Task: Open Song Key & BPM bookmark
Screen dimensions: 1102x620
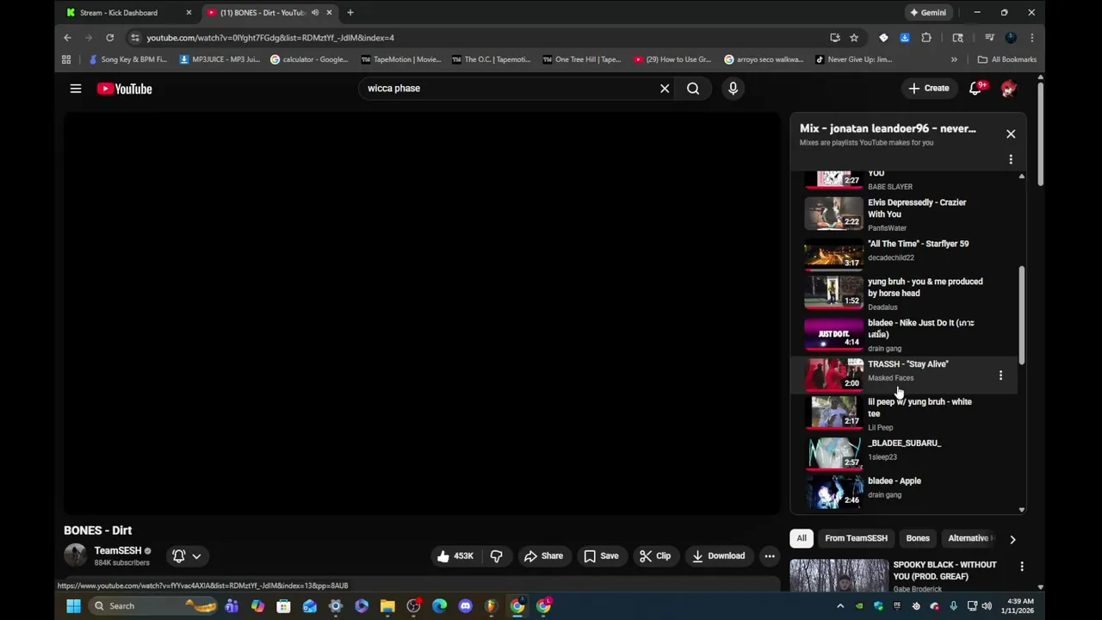Action: click(x=128, y=59)
